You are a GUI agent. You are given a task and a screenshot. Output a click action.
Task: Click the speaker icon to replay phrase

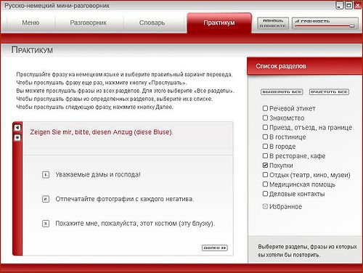[17, 128]
